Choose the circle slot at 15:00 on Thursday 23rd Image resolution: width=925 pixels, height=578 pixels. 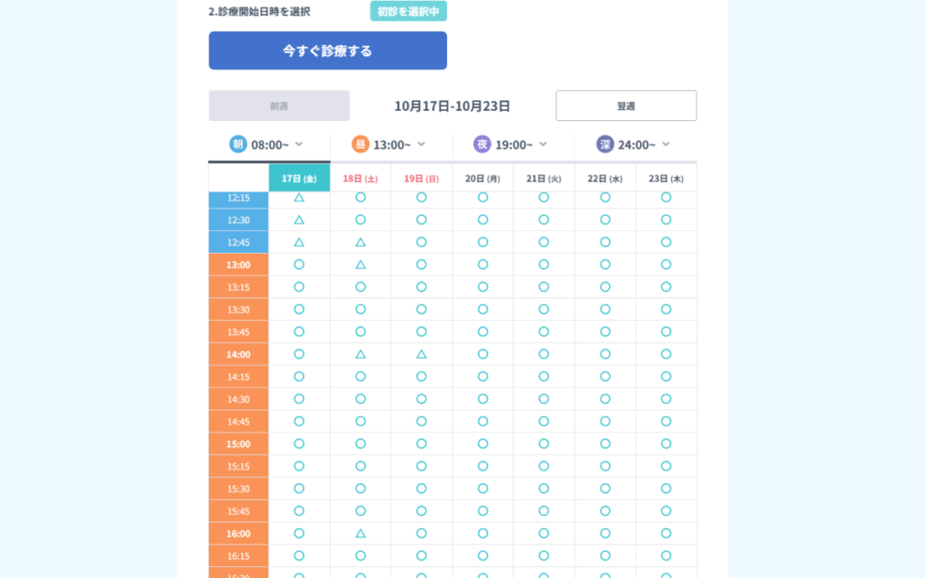666,443
